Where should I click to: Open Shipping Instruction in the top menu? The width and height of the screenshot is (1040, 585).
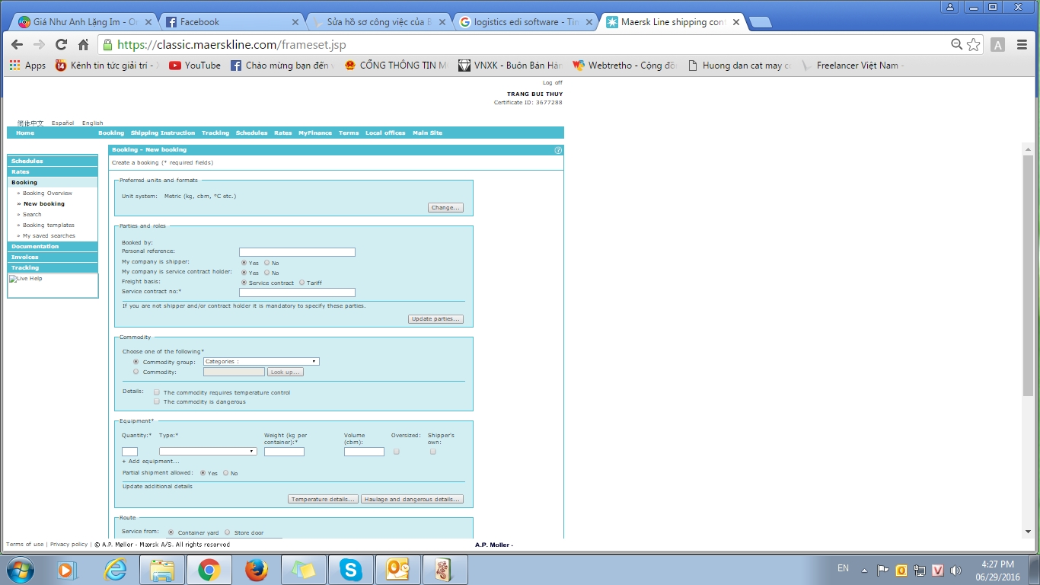coord(163,133)
